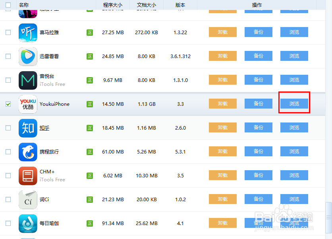Check the 迅雷看看 row checkbox
Screen dimensions: 332x239
[x=8, y=56]
